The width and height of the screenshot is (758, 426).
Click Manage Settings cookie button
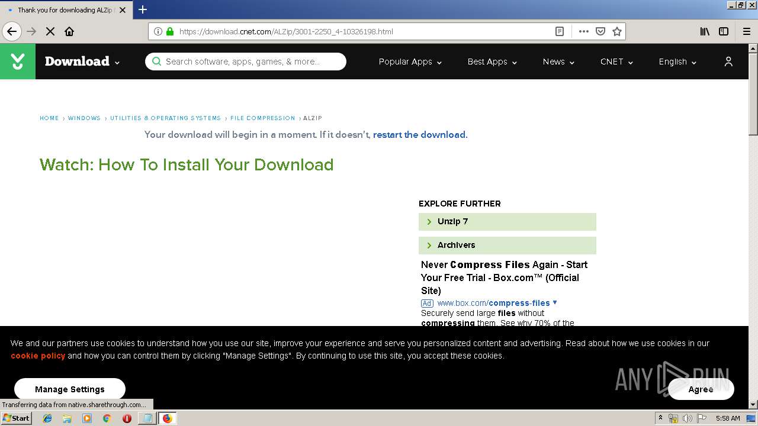70,389
